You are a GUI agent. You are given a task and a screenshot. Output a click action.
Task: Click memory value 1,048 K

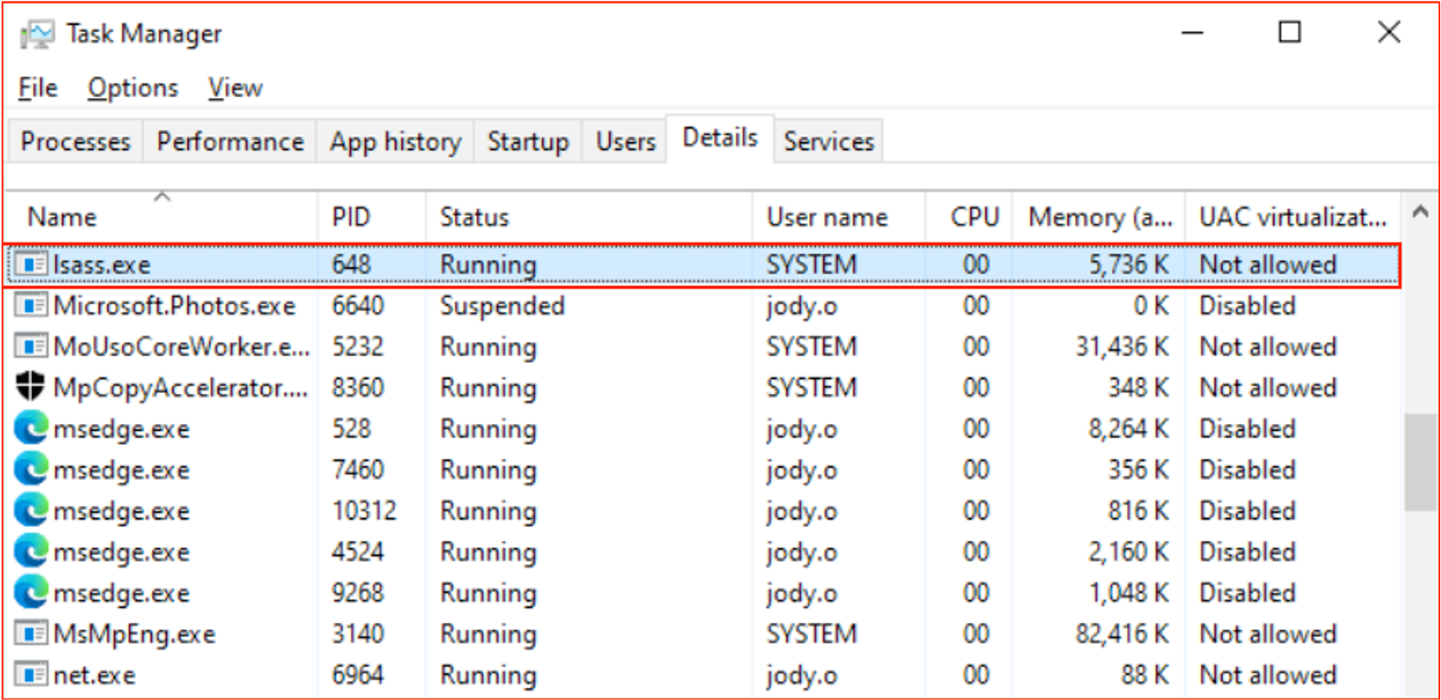click(x=1128, y=592)
